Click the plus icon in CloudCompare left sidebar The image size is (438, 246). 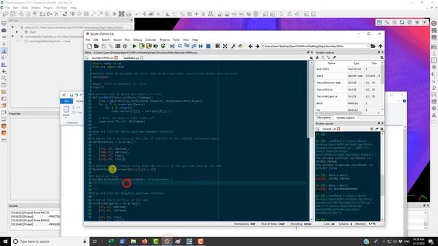4,44
